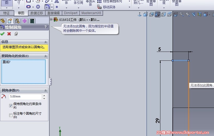This screenshot has width=214, height=136.
Task: Select hidden lines visible display style
Action: click(164, 14)
